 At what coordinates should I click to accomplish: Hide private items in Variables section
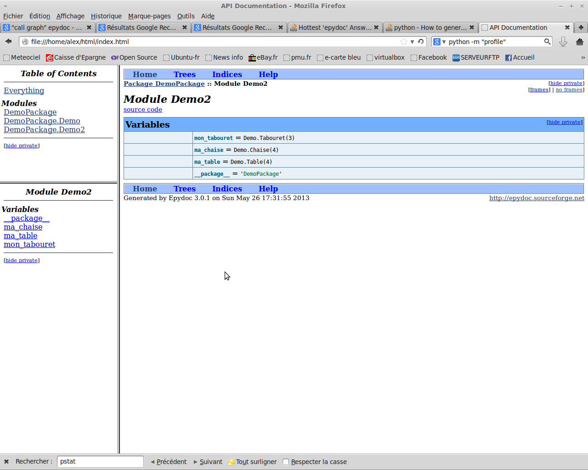tap(564, 122)
